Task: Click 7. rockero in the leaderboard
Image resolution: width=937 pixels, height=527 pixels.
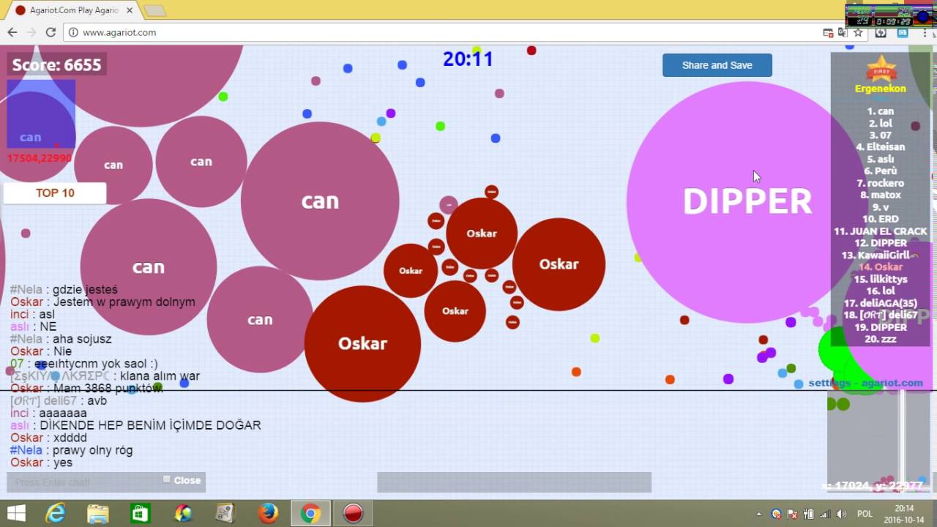Action: tap(881, 183)
